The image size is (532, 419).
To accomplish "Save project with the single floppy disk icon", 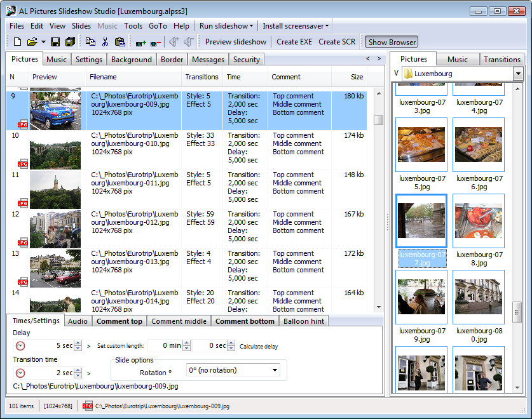I will point(55,42).
